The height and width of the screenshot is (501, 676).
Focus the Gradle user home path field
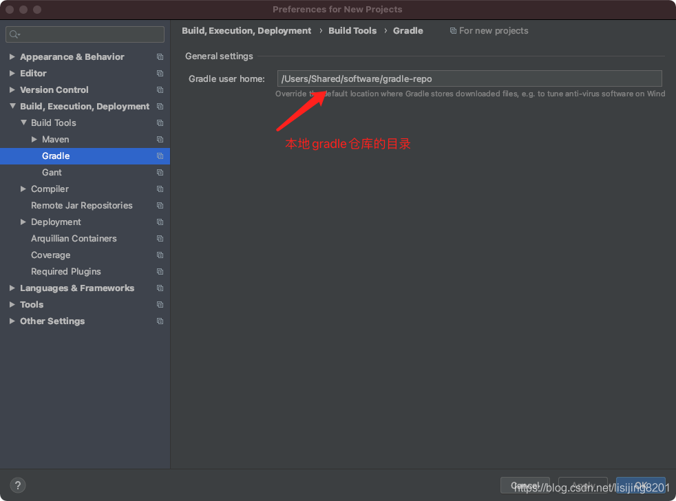pos(469,78)
